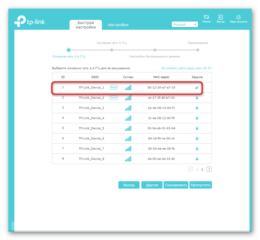Viewport: 260px width, 240px height.
Task: Click Mesh badge of TP-Link_Device_1
Action: pyautogui.click(x=114, y=87)
